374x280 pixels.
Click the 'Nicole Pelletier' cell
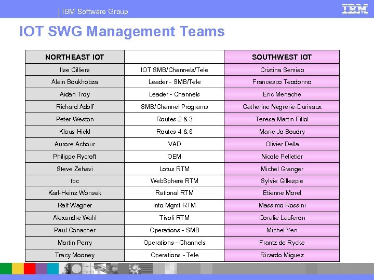pos(282,157)
